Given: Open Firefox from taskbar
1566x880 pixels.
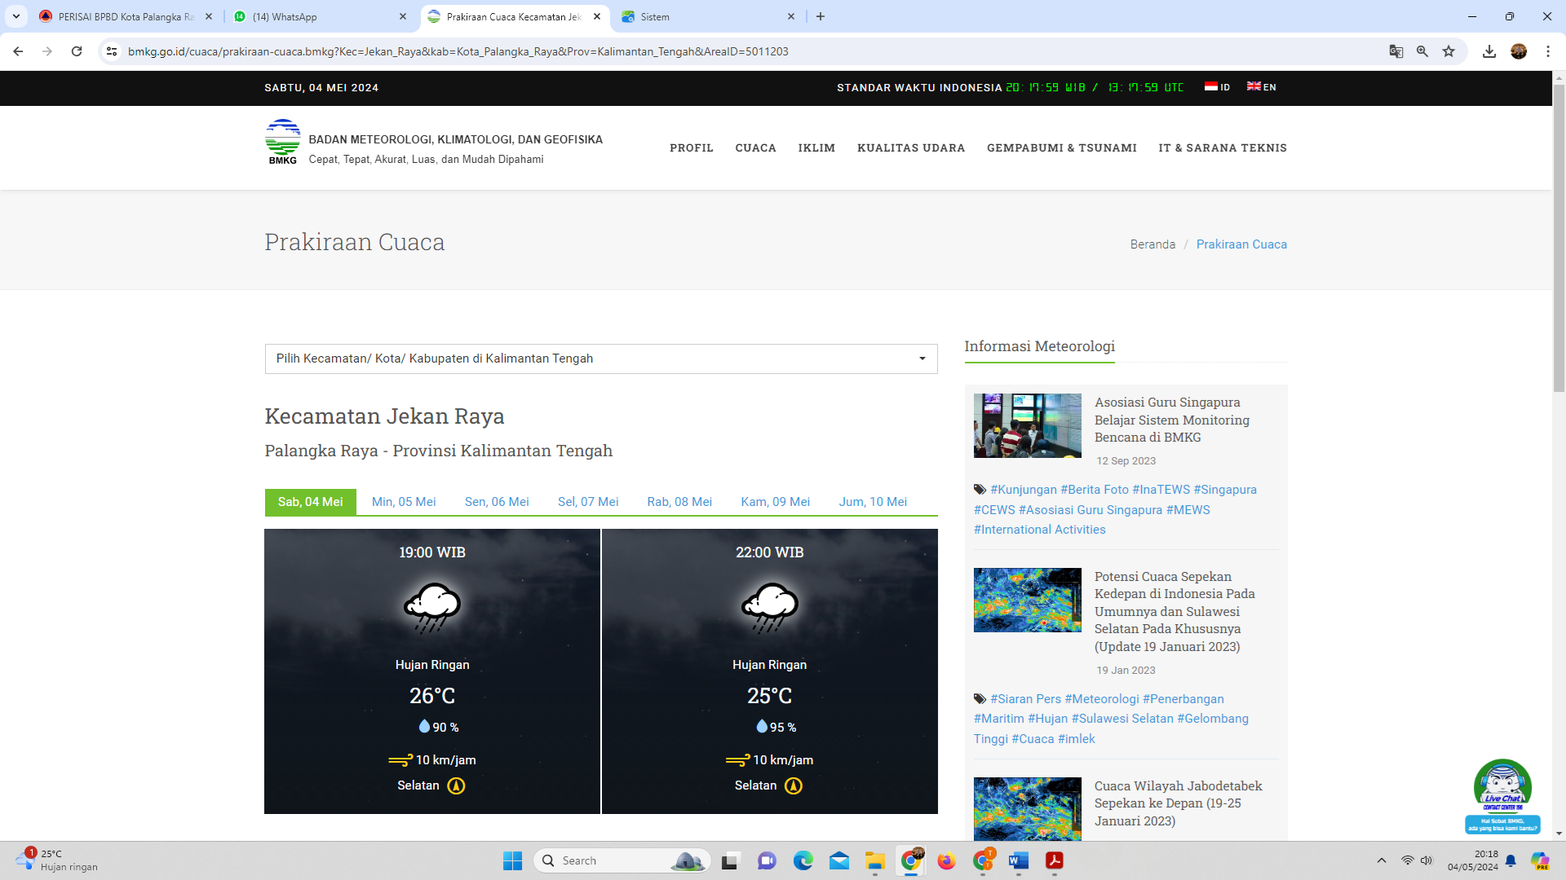Looking at the screenshot, I should [x=946, y=860].
